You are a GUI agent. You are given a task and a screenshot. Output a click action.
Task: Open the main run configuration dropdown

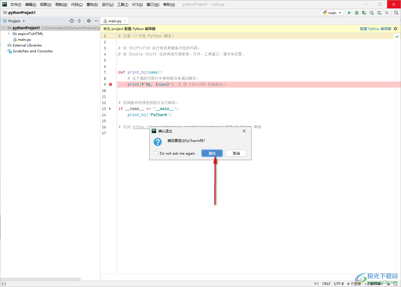[x=332, y=13]
